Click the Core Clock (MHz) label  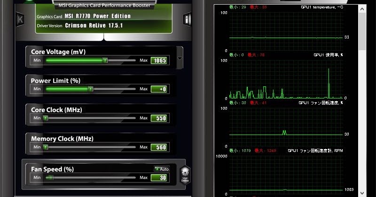pyautogui.click(x=56, y=110)
